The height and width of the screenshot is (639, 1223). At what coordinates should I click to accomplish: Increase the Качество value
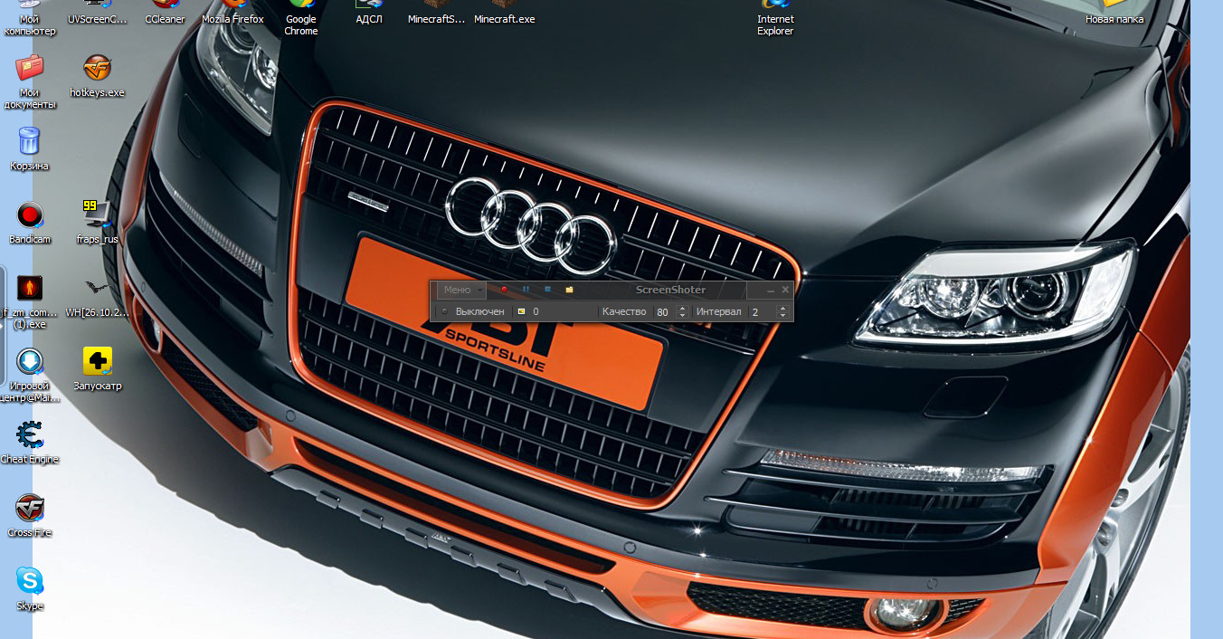point(682,308)
